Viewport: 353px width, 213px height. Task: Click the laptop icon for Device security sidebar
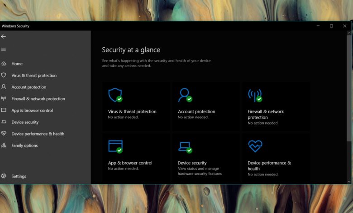tap(4, 122)
